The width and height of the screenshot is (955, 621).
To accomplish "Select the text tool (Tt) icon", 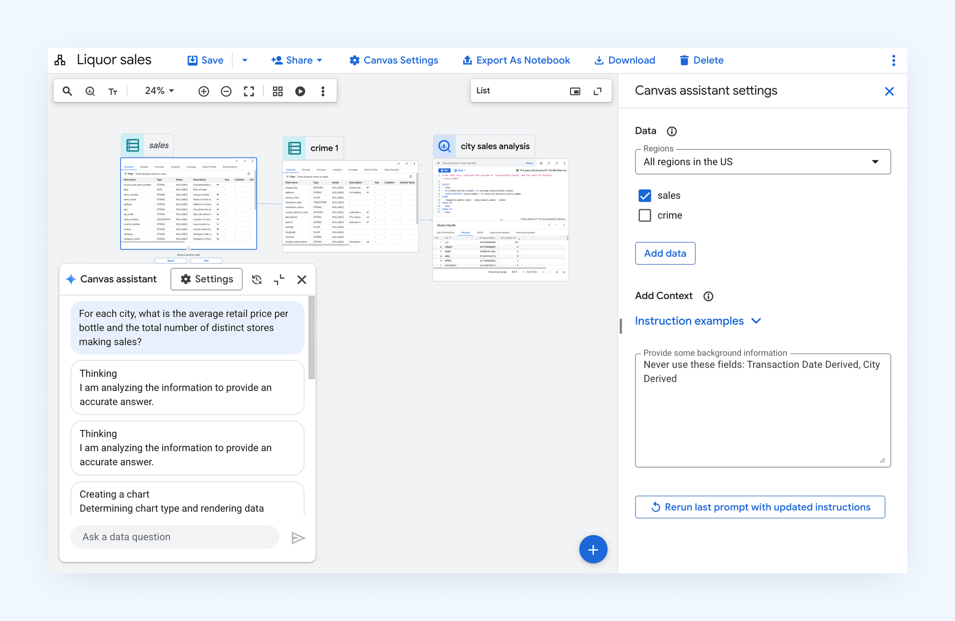I will 113,91.
